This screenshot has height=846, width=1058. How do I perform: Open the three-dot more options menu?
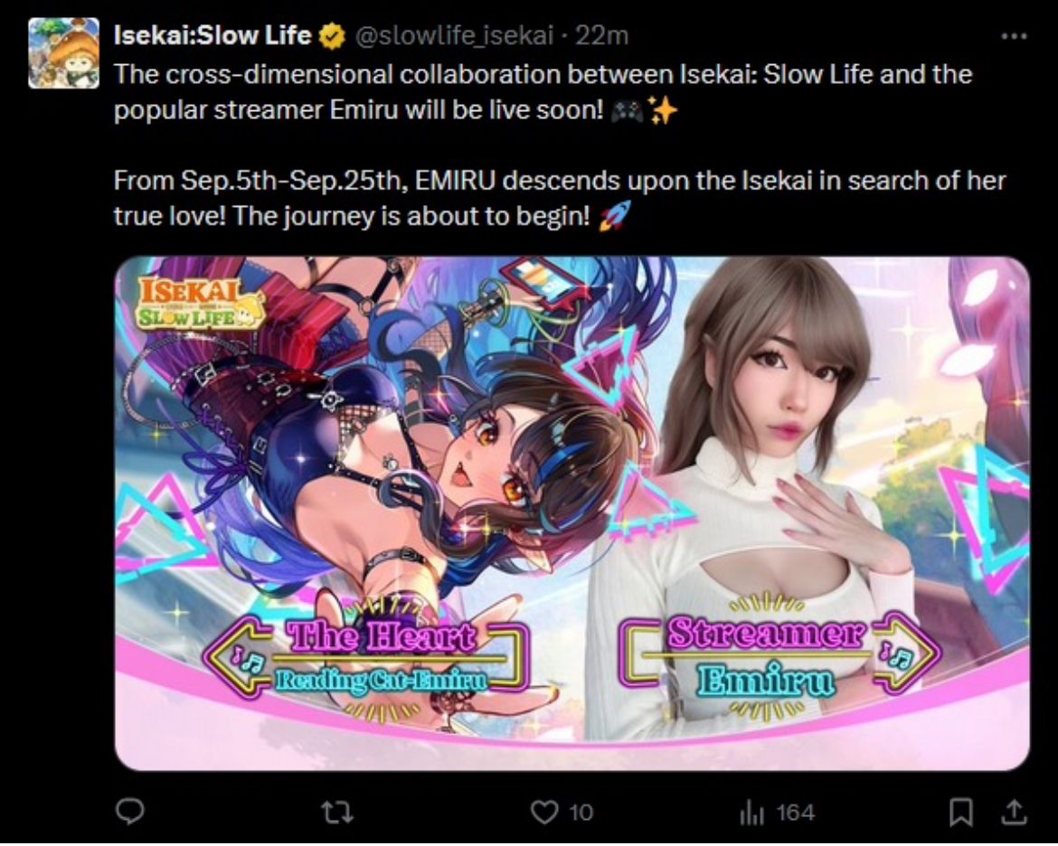click(x=1014, y=36)
